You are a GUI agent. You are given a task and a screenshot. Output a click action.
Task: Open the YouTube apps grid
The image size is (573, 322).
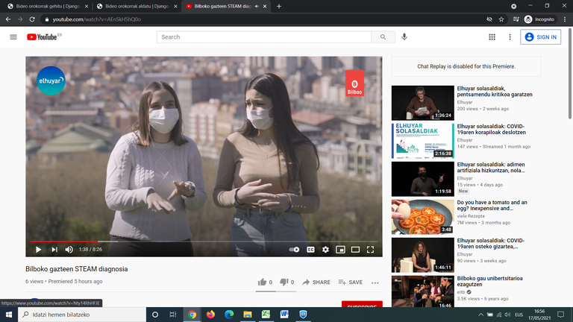[x=492, y=37]
